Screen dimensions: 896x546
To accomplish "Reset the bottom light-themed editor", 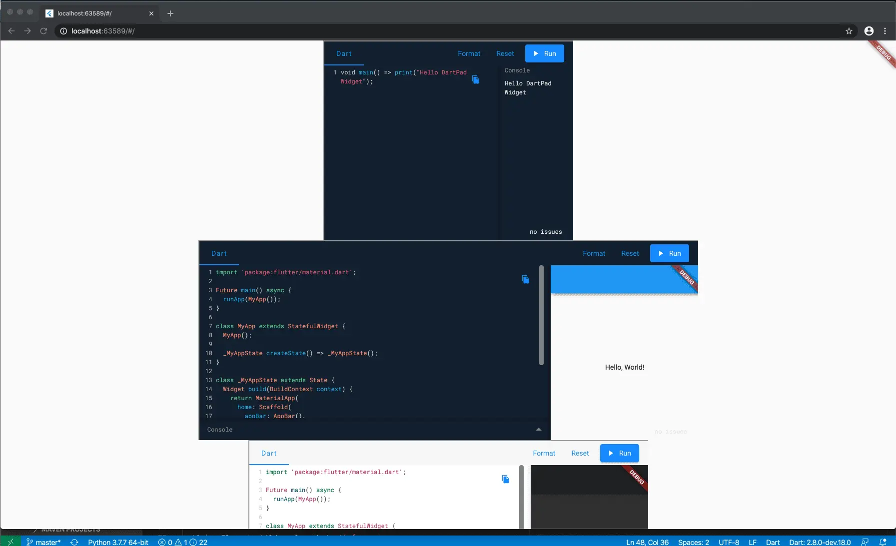I will point(580,453).
